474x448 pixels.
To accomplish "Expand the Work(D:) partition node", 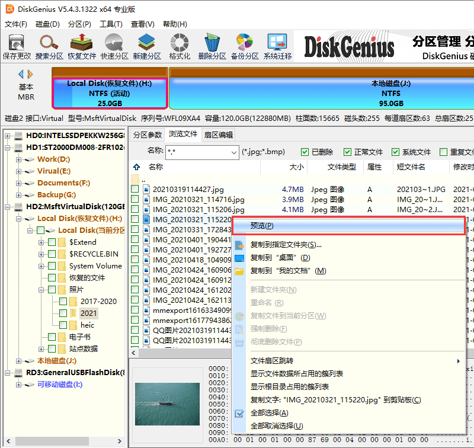I will tap(18, 159).
